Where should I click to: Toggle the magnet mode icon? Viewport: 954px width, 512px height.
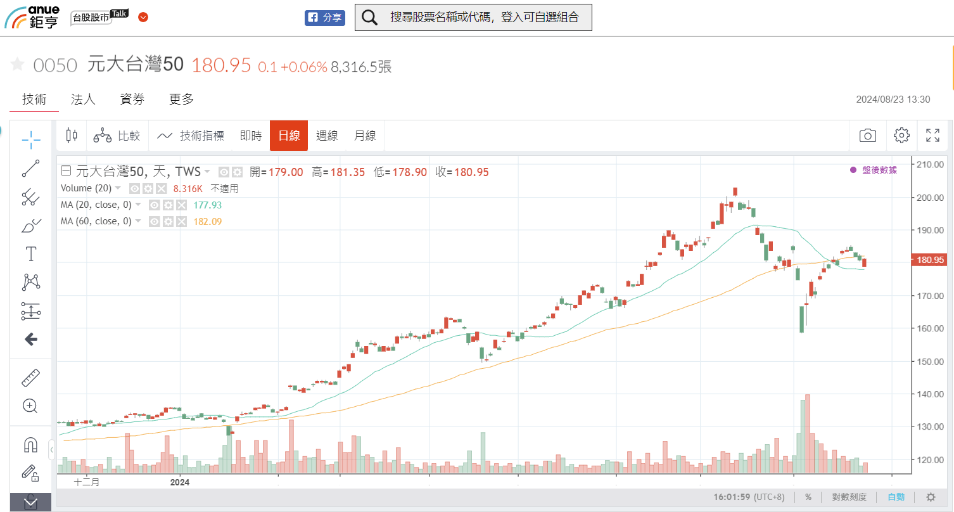coord(30,445)
